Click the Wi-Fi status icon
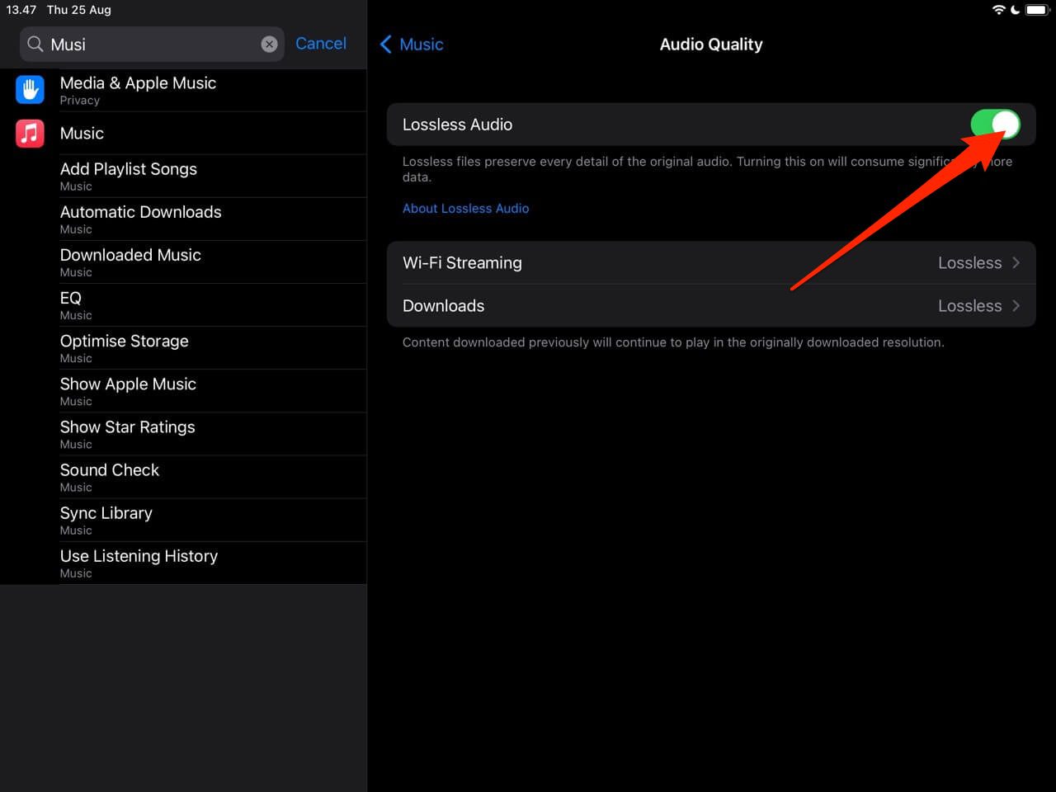The height and width of the screenshot is (792, 1056). click(998, 10)
